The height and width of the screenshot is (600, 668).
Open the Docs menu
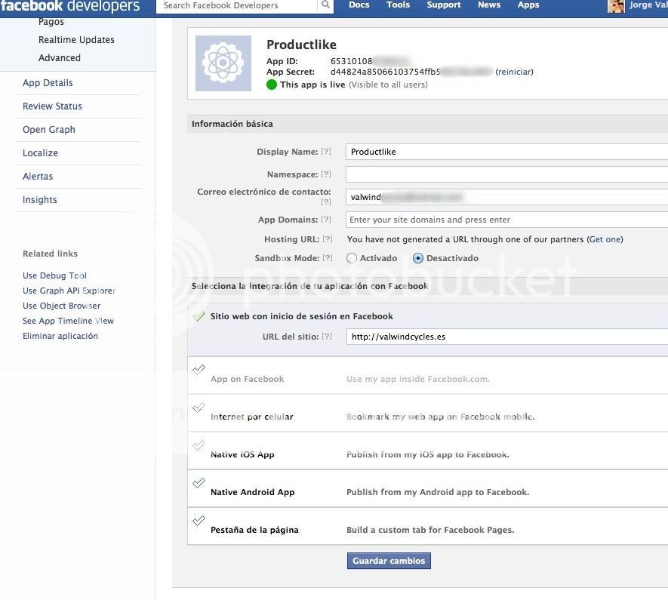(359, 5)
